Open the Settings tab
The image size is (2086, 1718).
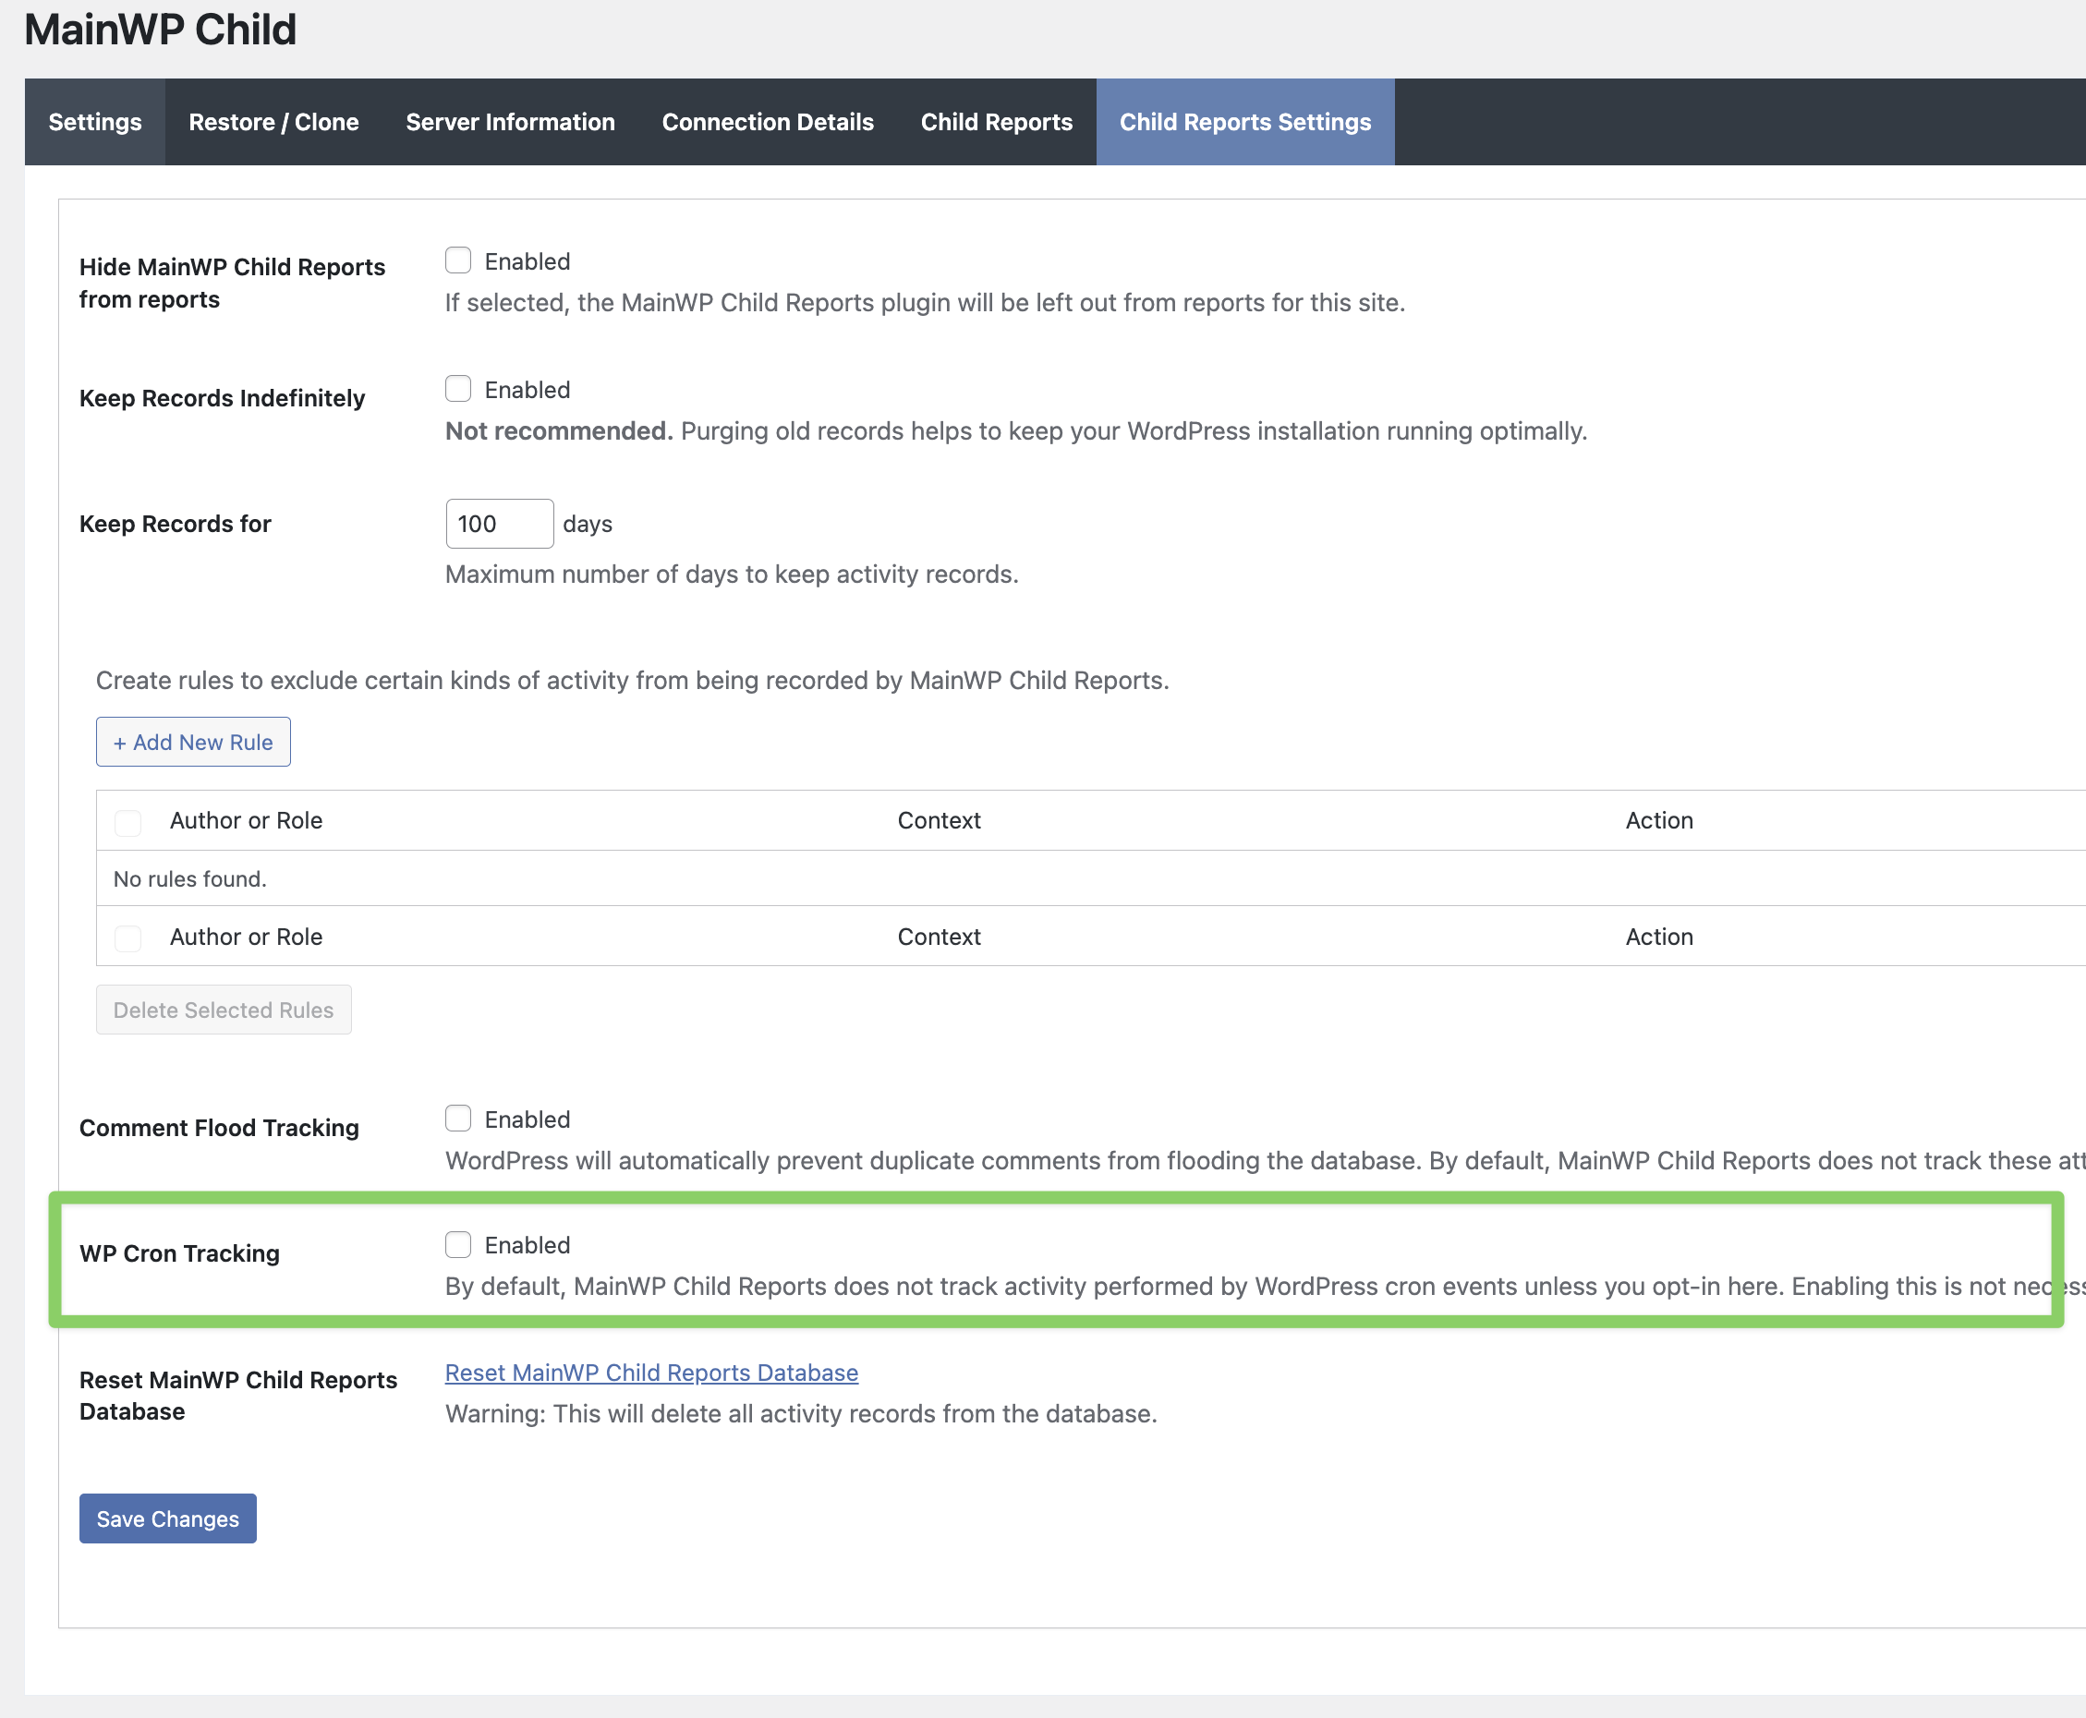click(x=95, y=122)
